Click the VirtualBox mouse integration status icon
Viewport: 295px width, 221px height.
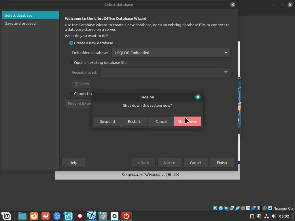click(x=264, y=208)
